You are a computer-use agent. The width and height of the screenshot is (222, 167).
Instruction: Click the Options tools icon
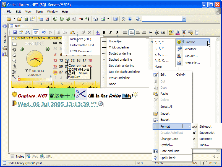124,19
